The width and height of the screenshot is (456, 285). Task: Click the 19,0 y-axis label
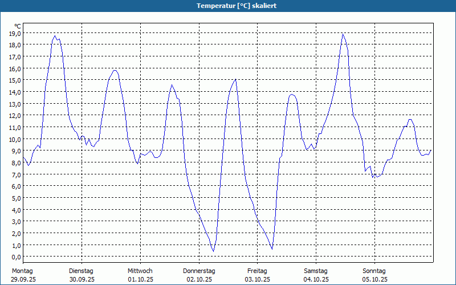click(x=15, y=33)
